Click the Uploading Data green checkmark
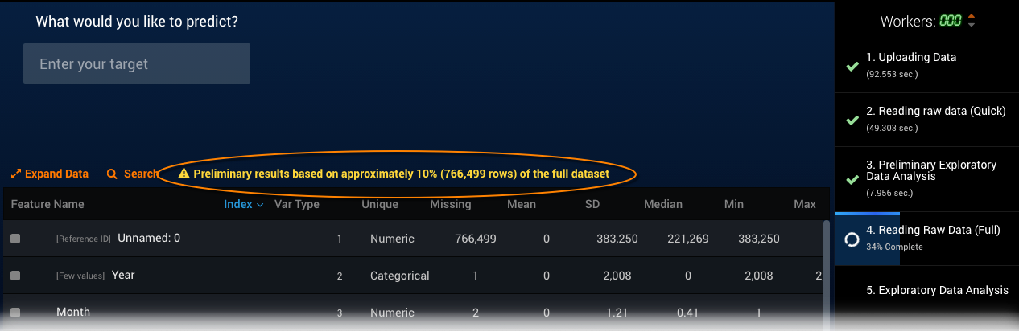The height and width of the screenshot is (331, 1019). click(852, 66)
